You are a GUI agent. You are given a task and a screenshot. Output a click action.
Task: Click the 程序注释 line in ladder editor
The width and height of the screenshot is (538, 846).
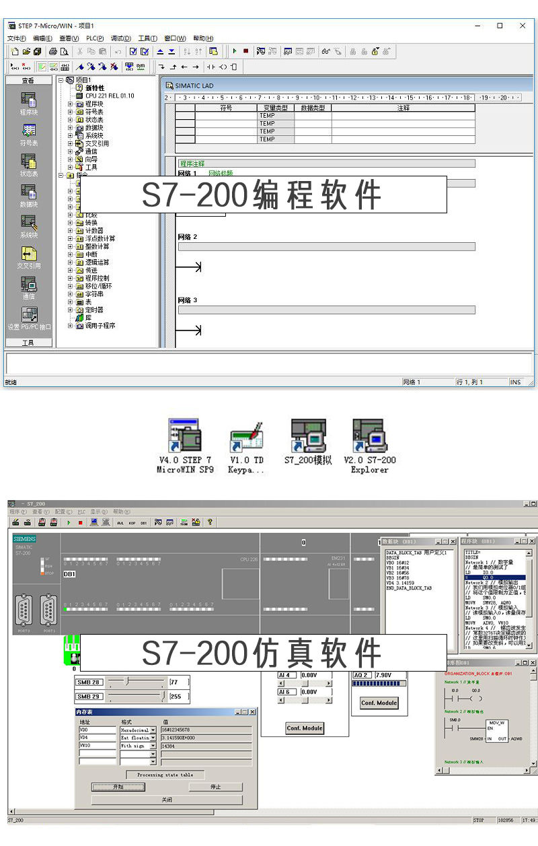326,164
